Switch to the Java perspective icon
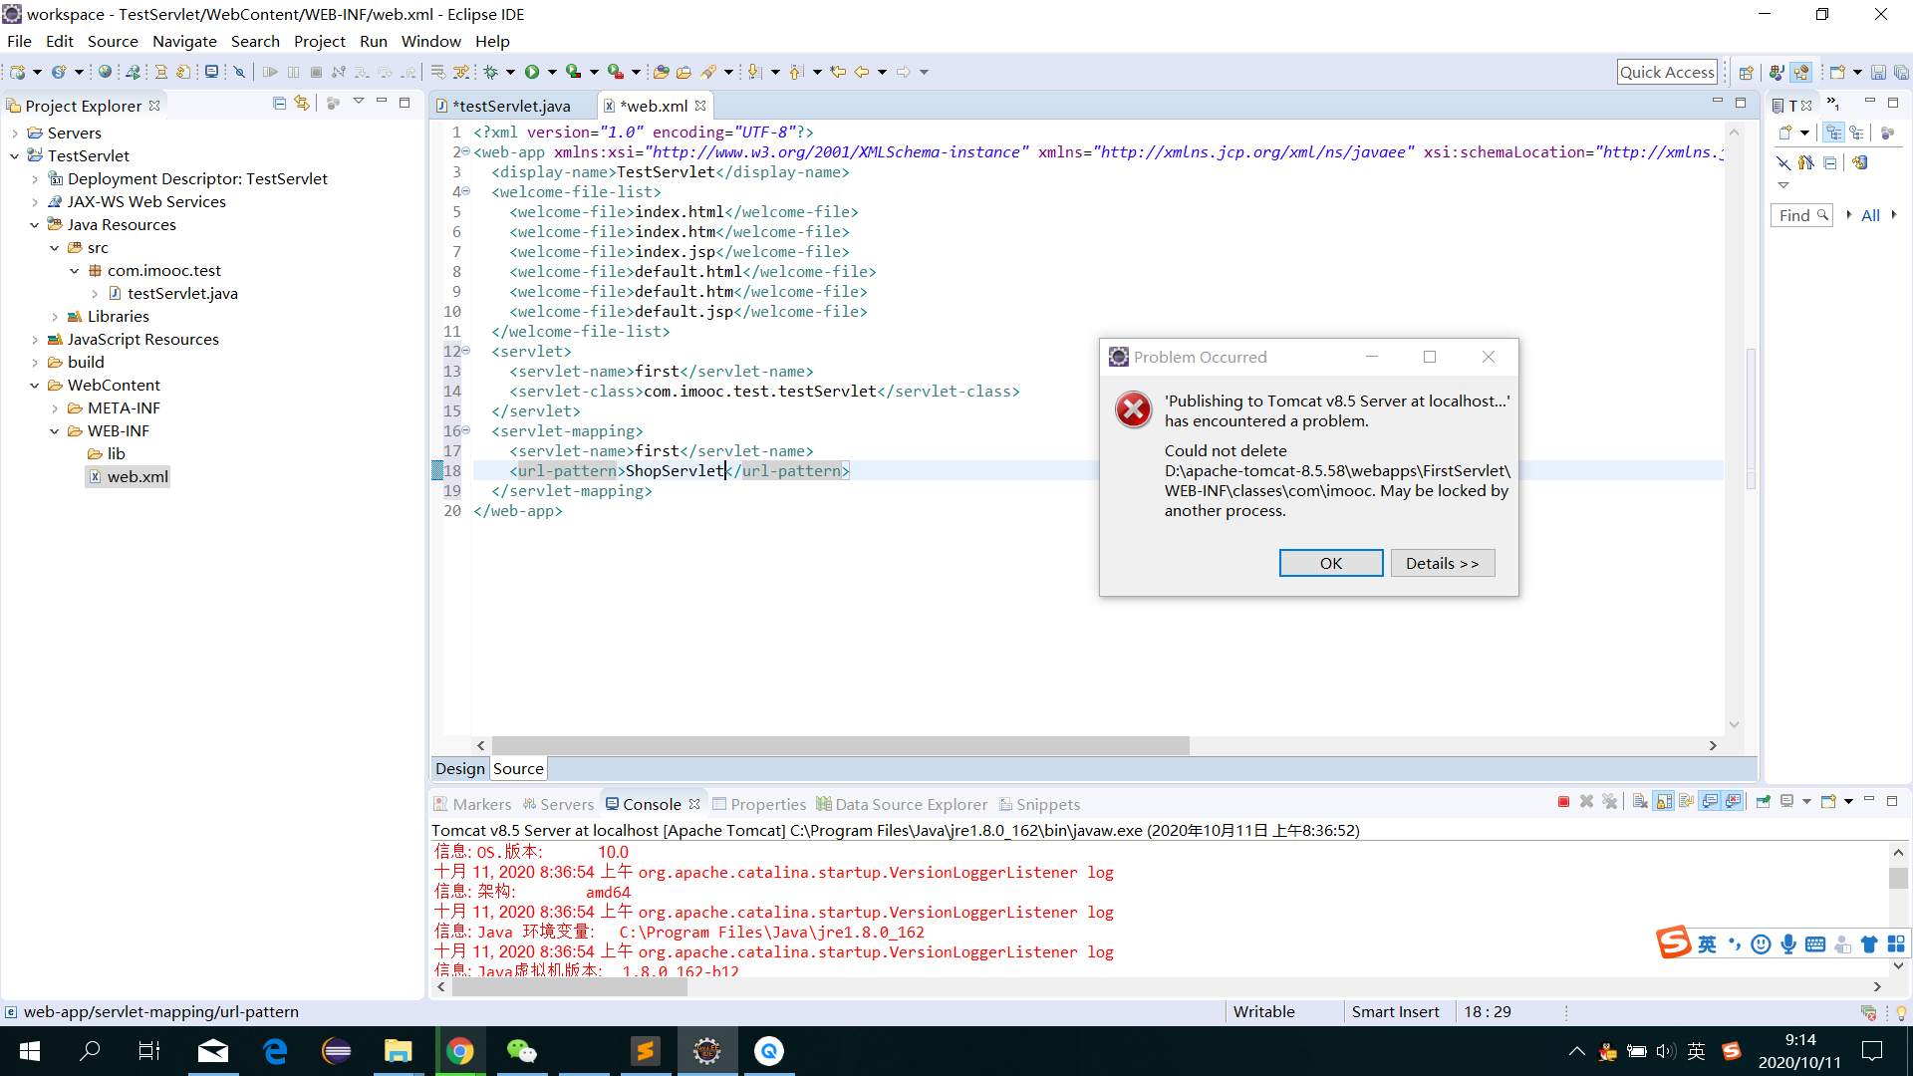 [x=1776, y=73]
